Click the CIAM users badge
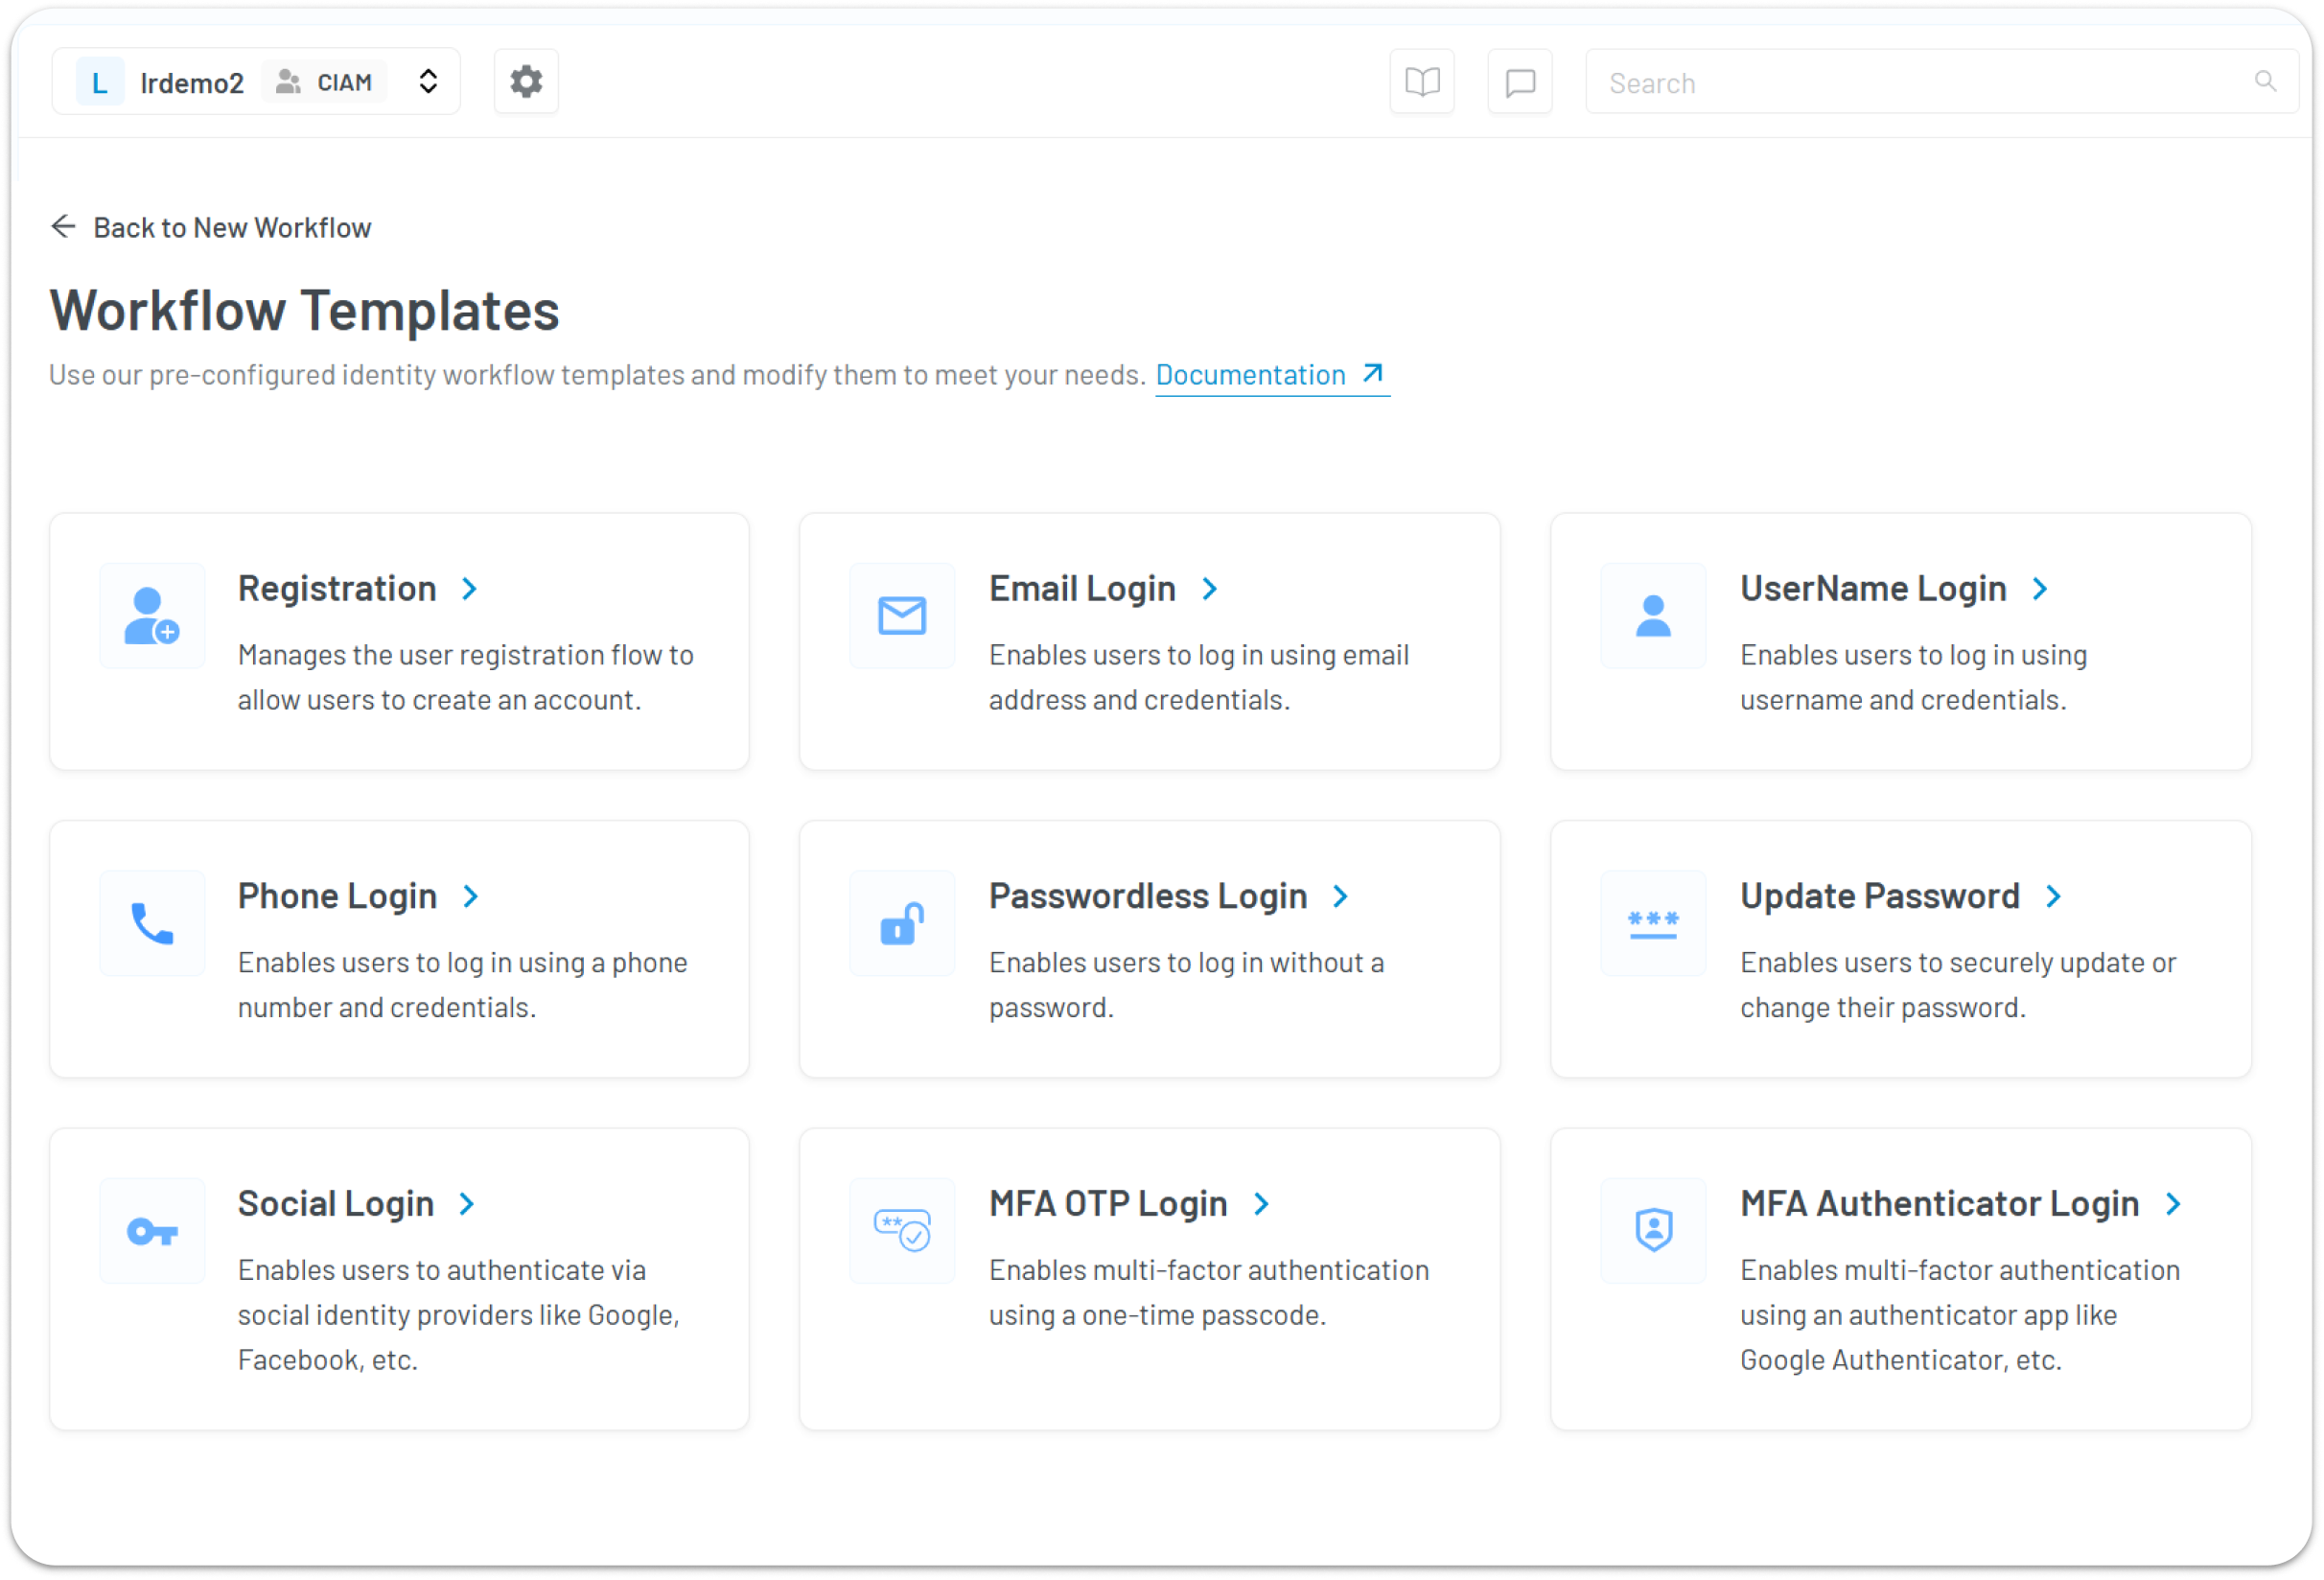Image resolution: width=2324 pixels, height=1580 pixels. click(x=324, y=82)
